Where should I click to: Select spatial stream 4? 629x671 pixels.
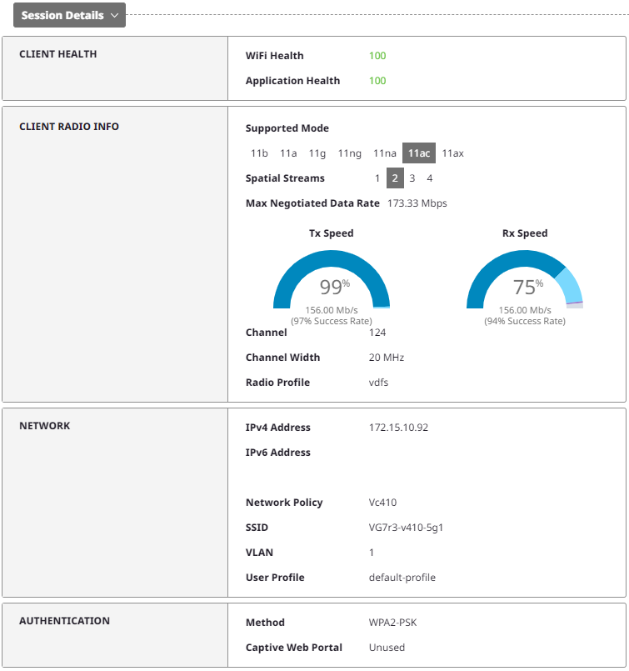(430, 178)
